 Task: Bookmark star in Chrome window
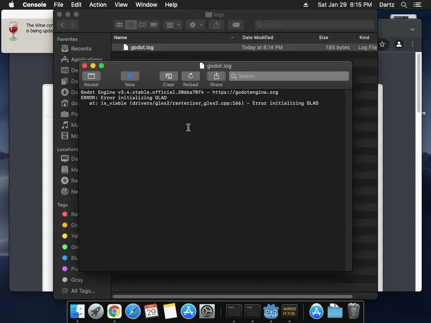(x=382, y=44)
